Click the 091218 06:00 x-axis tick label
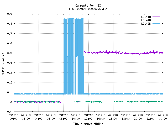The width and height of the screenshot is (168, 126). (51, 117)
